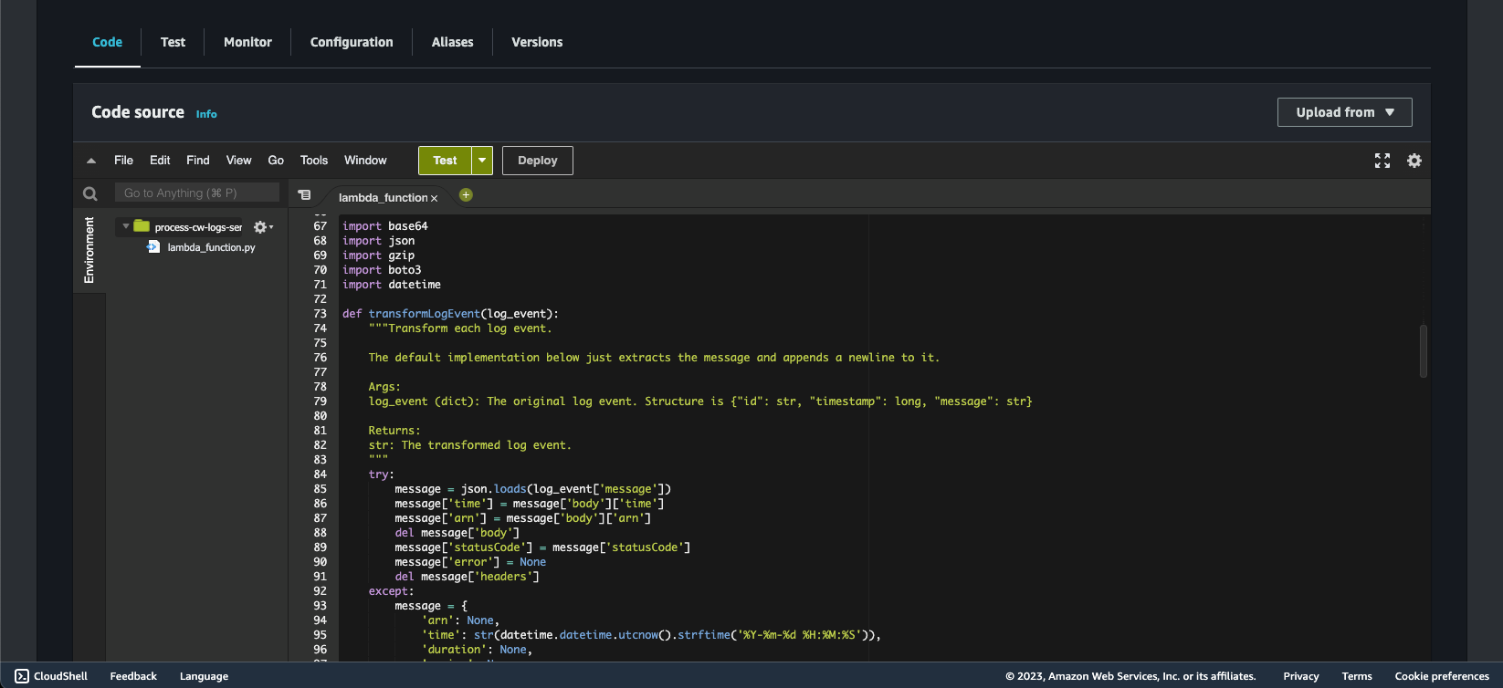This screenshot has width=1503, height=688.
Task: Click the Deploy button
Action: click(x=538, y=161)
